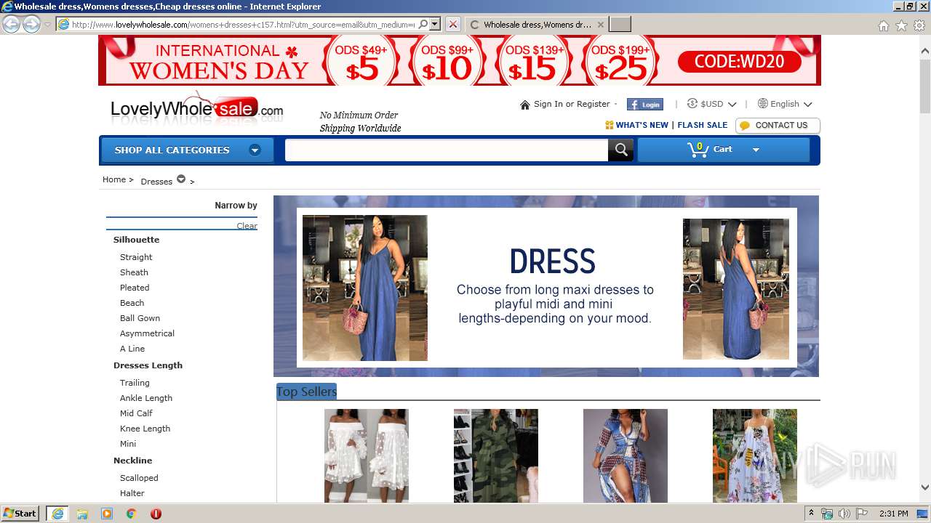Filter by Asymmetrical silhouette

coord(147,333)
